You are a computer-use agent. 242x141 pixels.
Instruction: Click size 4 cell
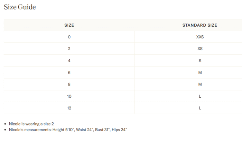tap(69, 61)
